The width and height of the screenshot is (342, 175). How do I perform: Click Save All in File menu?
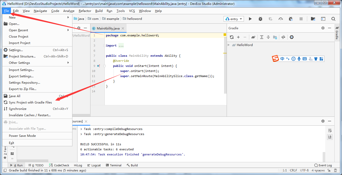click(37, 96)
